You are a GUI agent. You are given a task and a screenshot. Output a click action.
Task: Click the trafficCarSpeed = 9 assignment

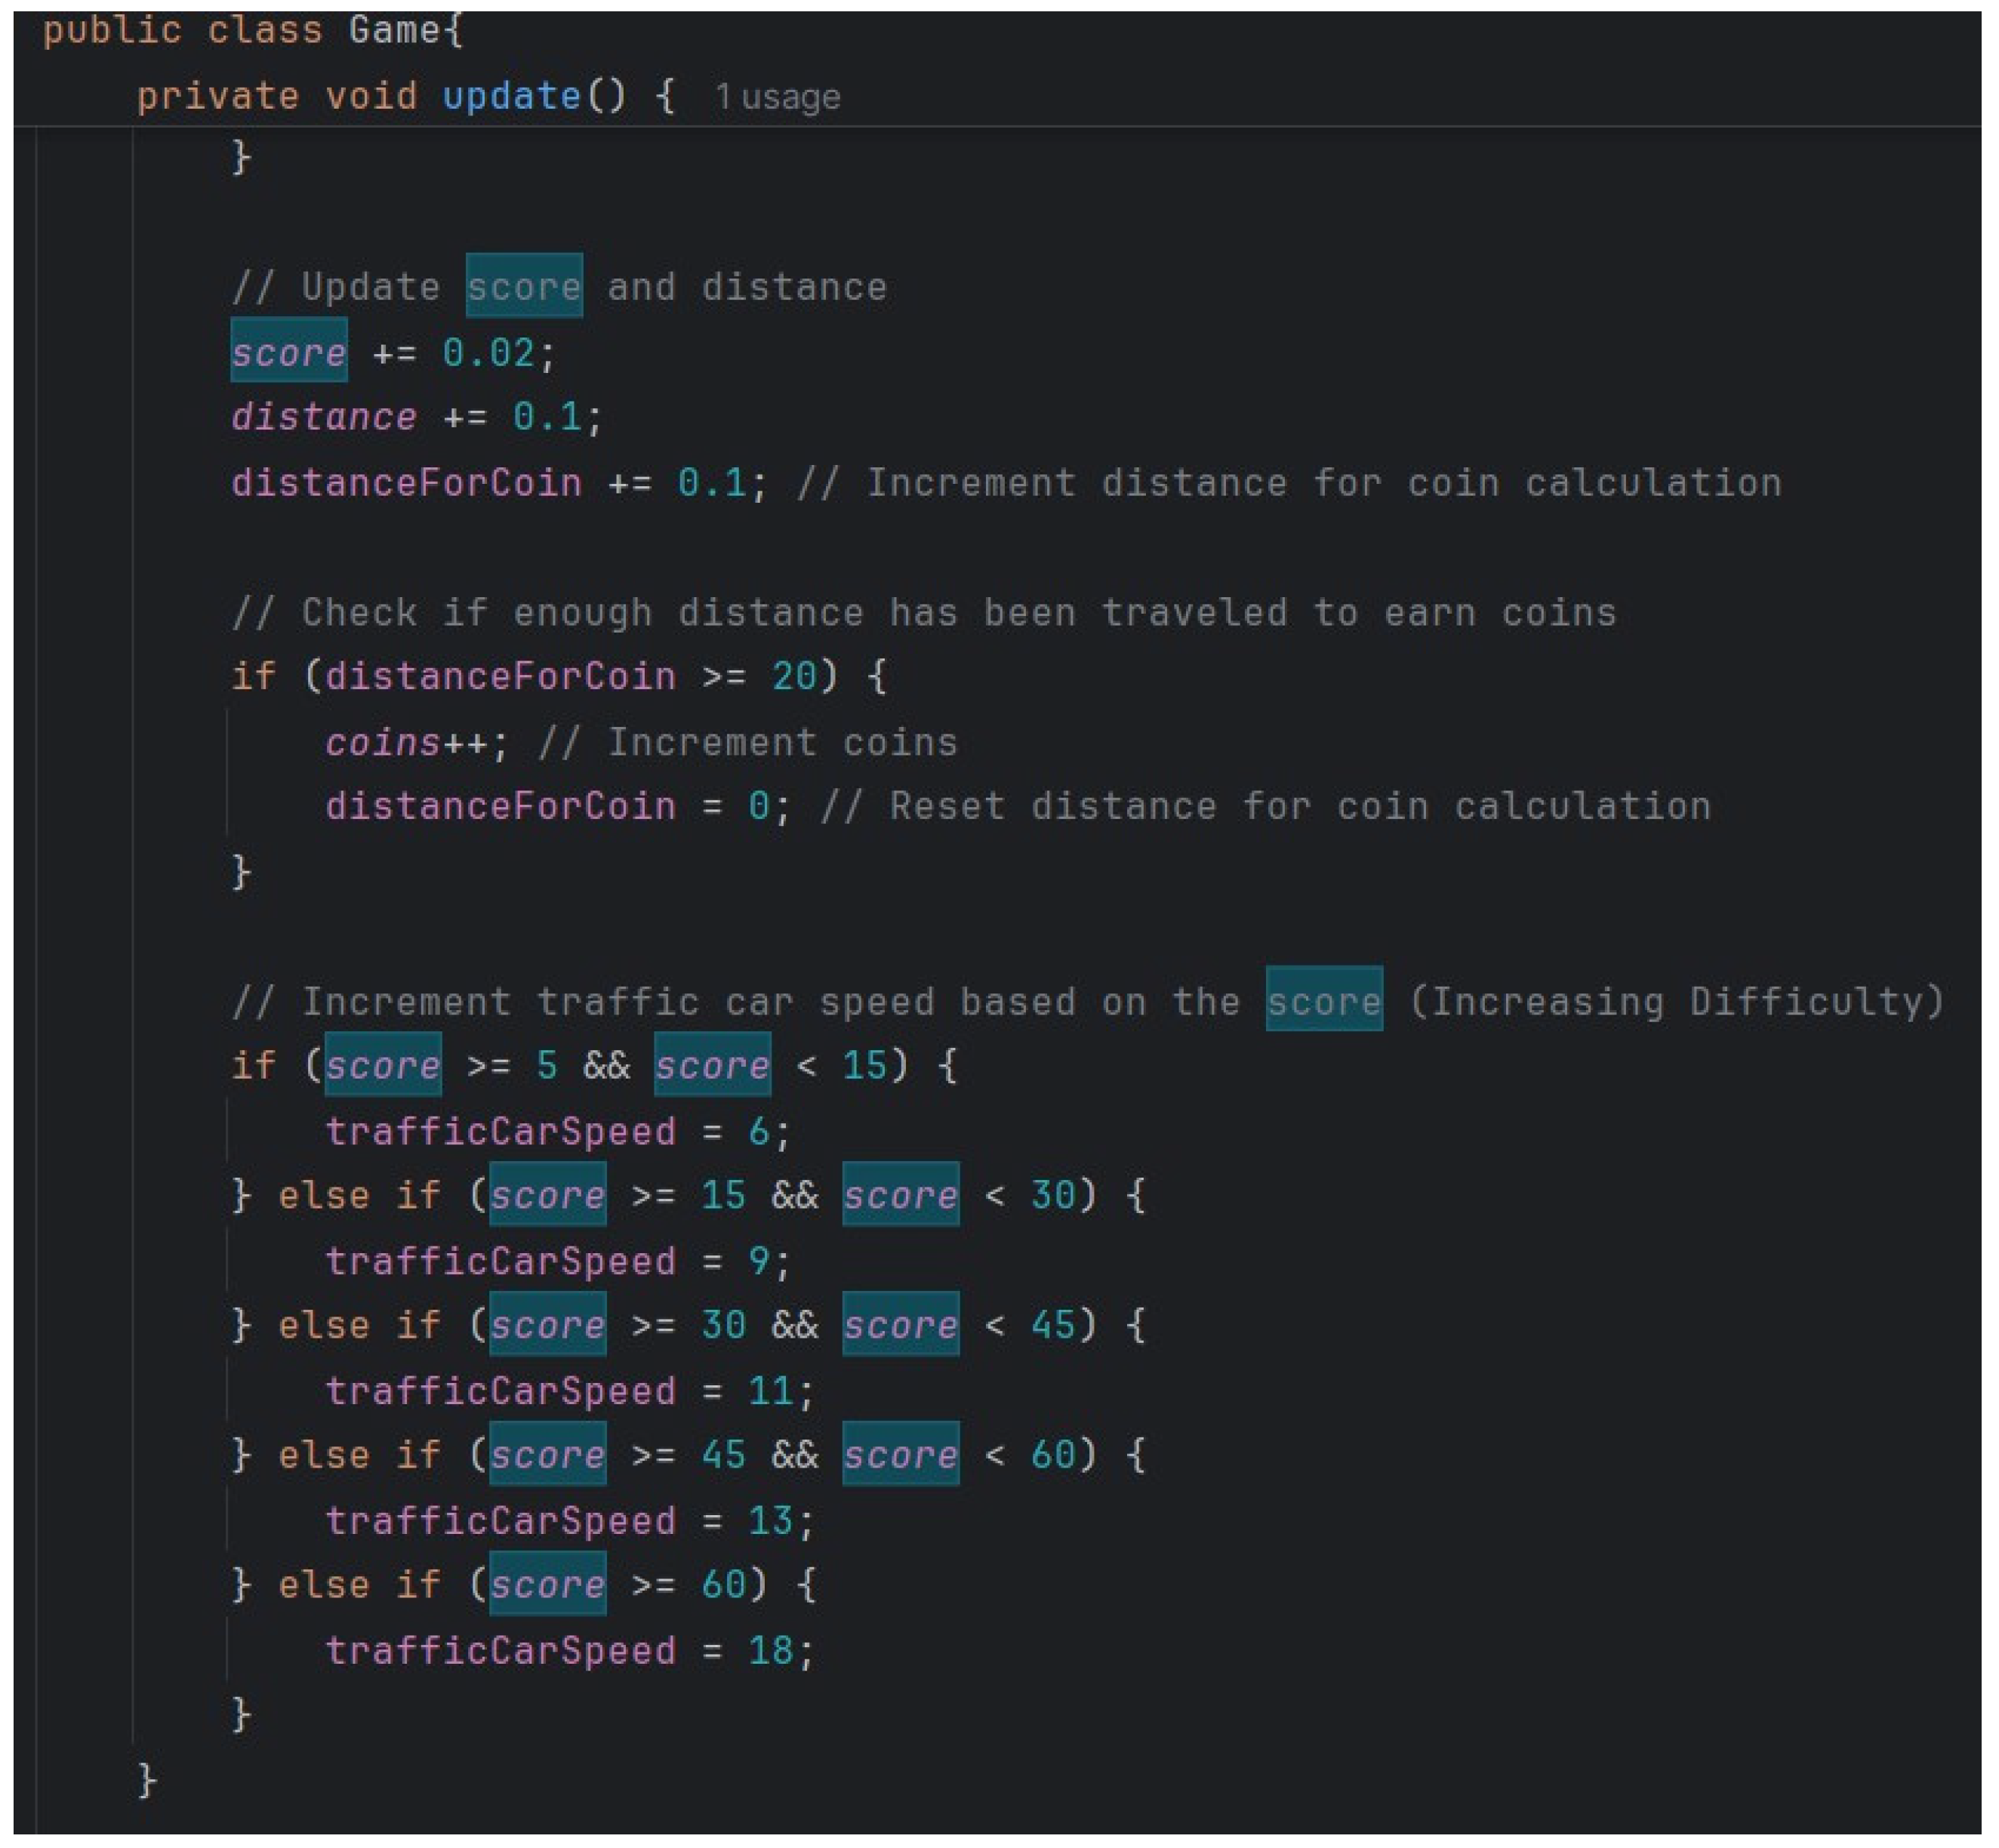coord(556,1261)
